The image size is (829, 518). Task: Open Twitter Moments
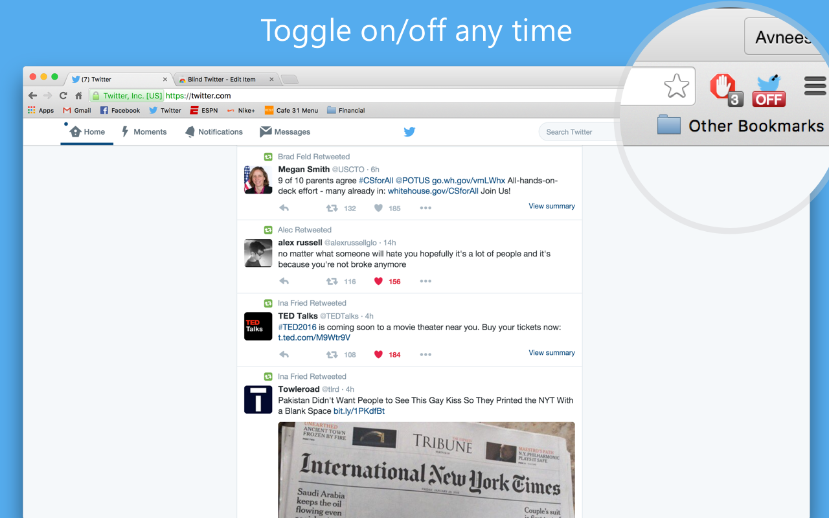144,131
